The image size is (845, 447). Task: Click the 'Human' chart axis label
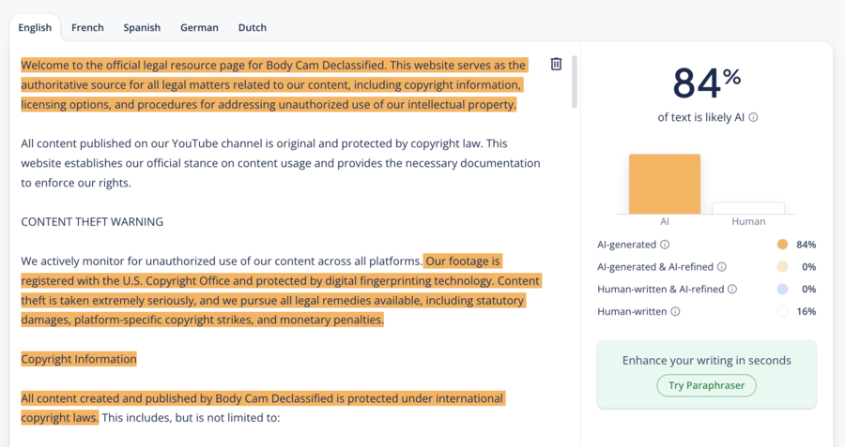tap(748, 221)
